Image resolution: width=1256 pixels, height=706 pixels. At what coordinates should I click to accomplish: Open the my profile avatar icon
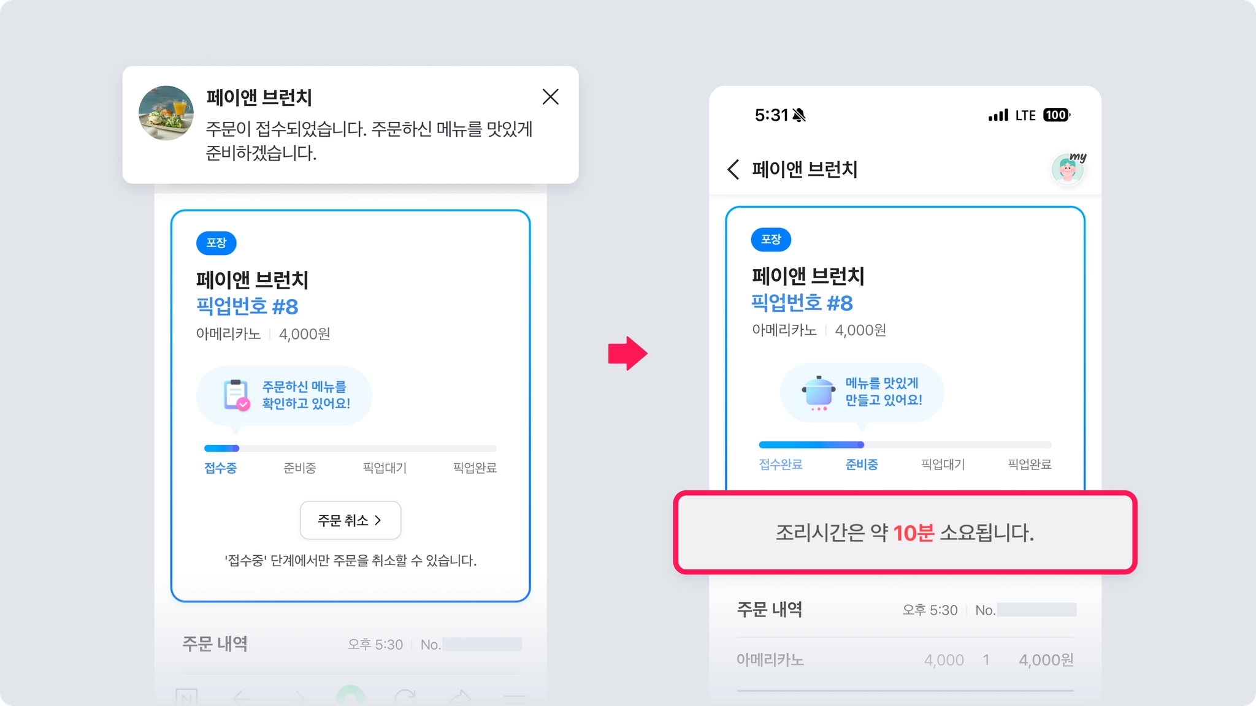click(1068, 167)
